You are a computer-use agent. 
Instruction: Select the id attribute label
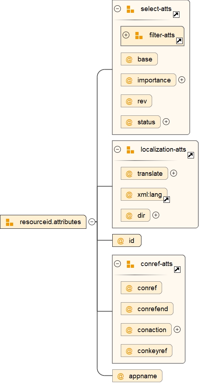[132, 241]
